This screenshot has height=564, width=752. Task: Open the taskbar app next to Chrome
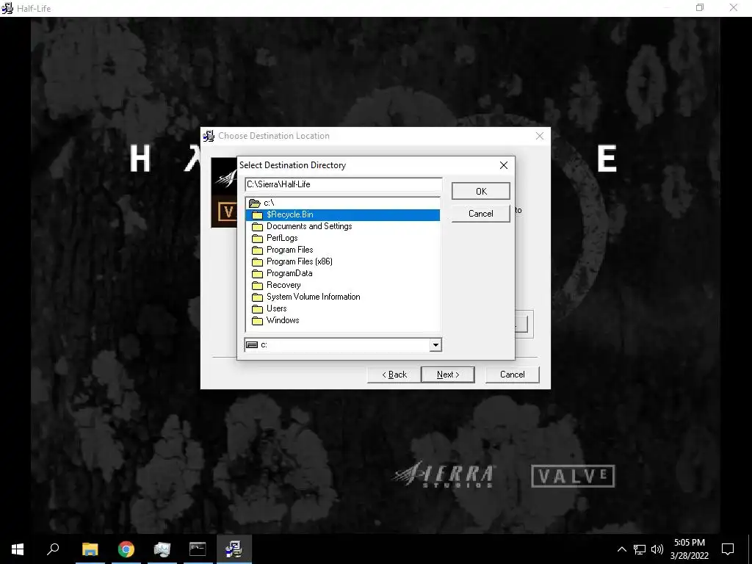162,549
